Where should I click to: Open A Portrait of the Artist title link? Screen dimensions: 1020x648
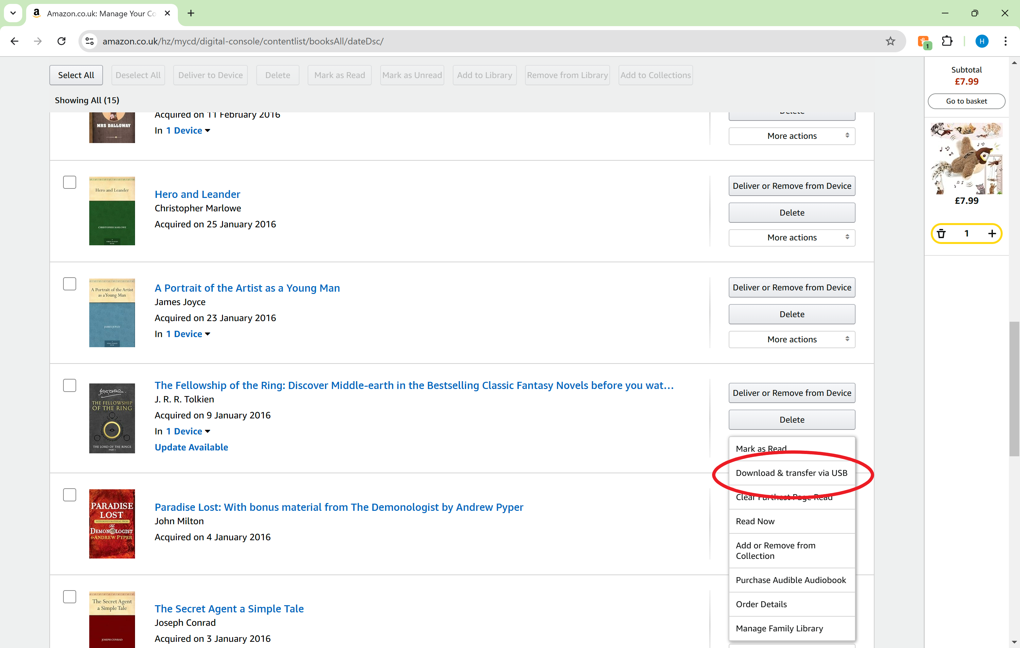(x=247, y=288)
